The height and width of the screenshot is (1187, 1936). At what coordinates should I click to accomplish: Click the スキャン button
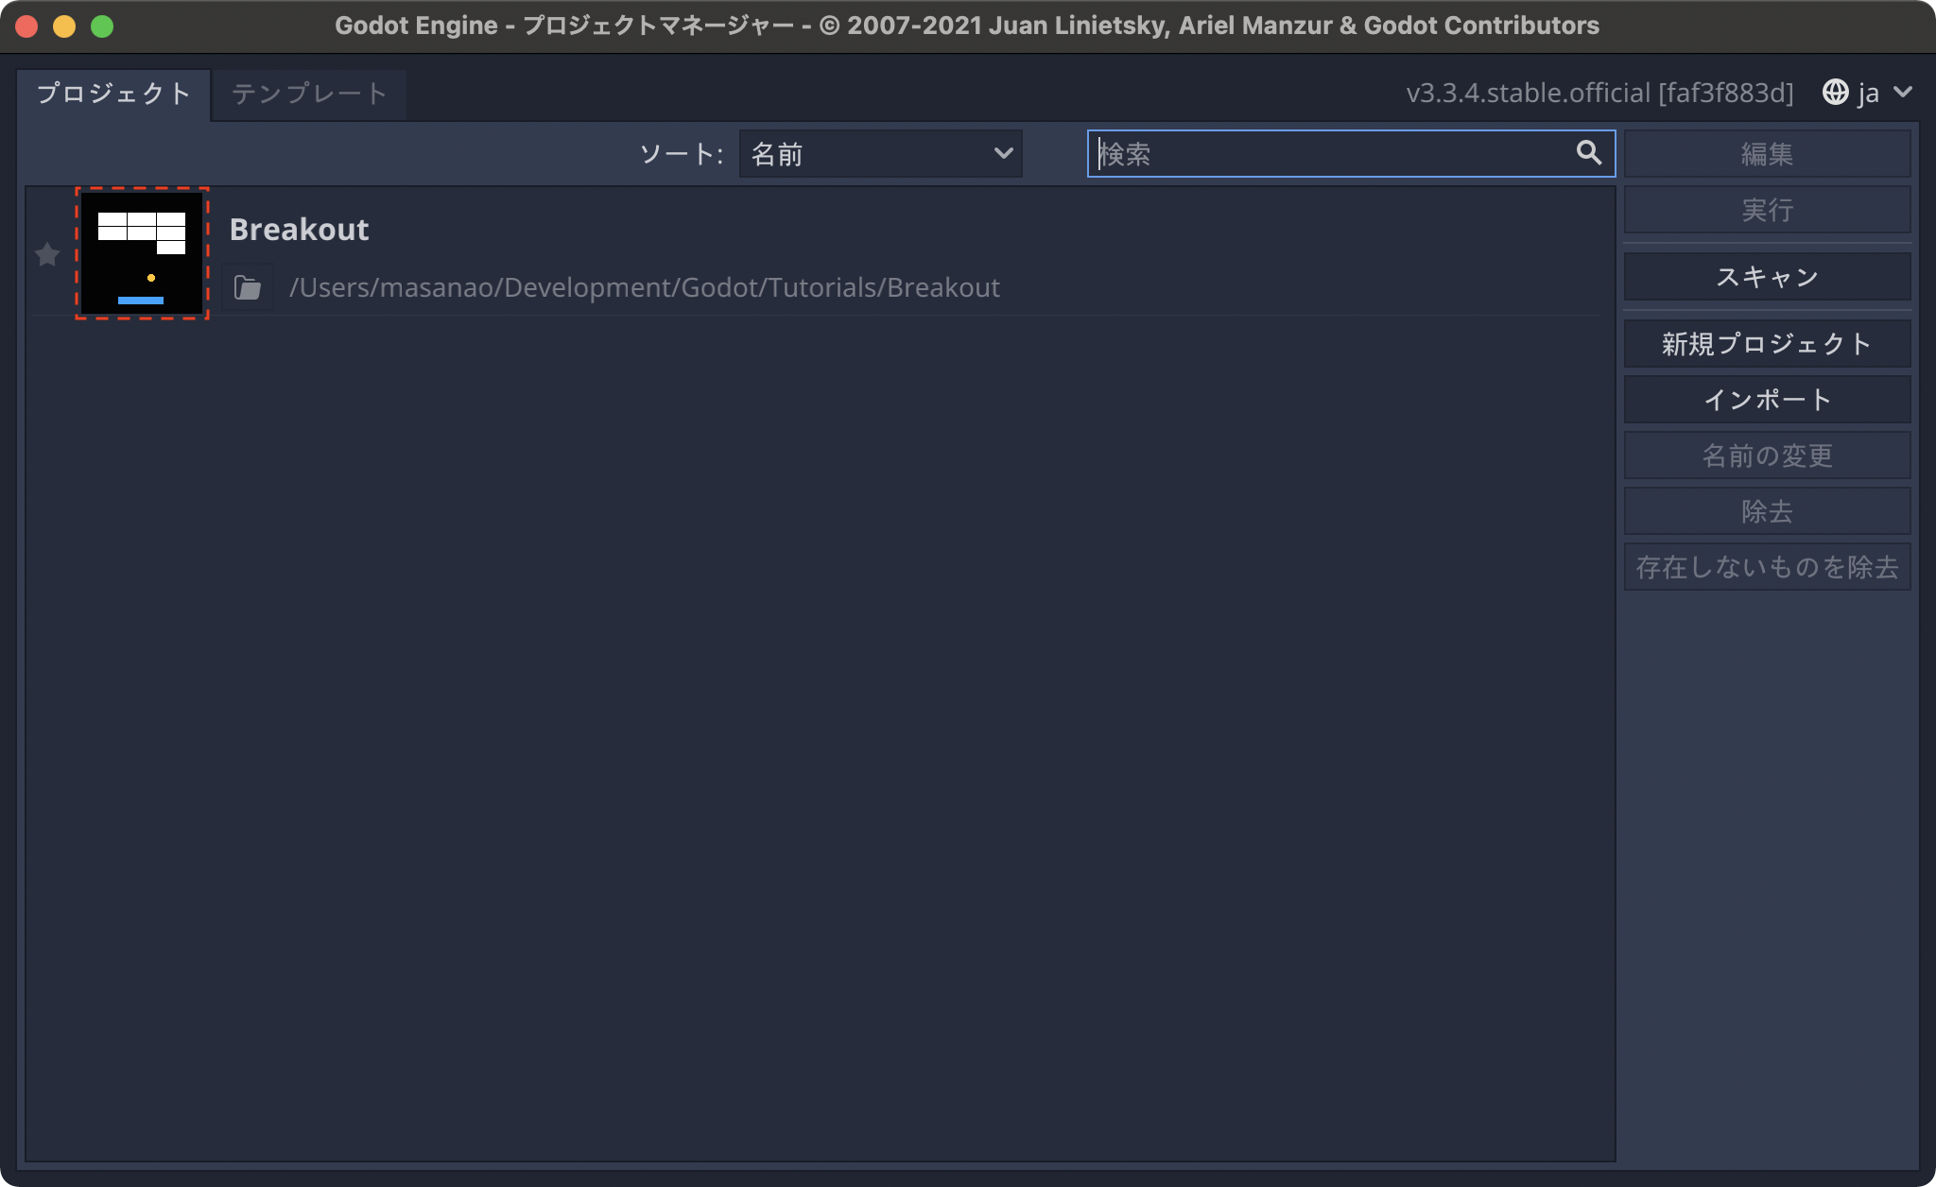coord(1767,277)
